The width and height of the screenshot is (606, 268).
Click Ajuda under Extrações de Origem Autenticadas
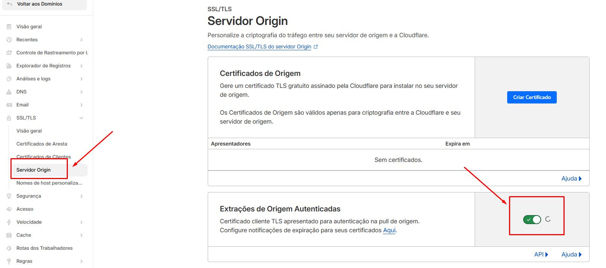[x=572, y=255]
